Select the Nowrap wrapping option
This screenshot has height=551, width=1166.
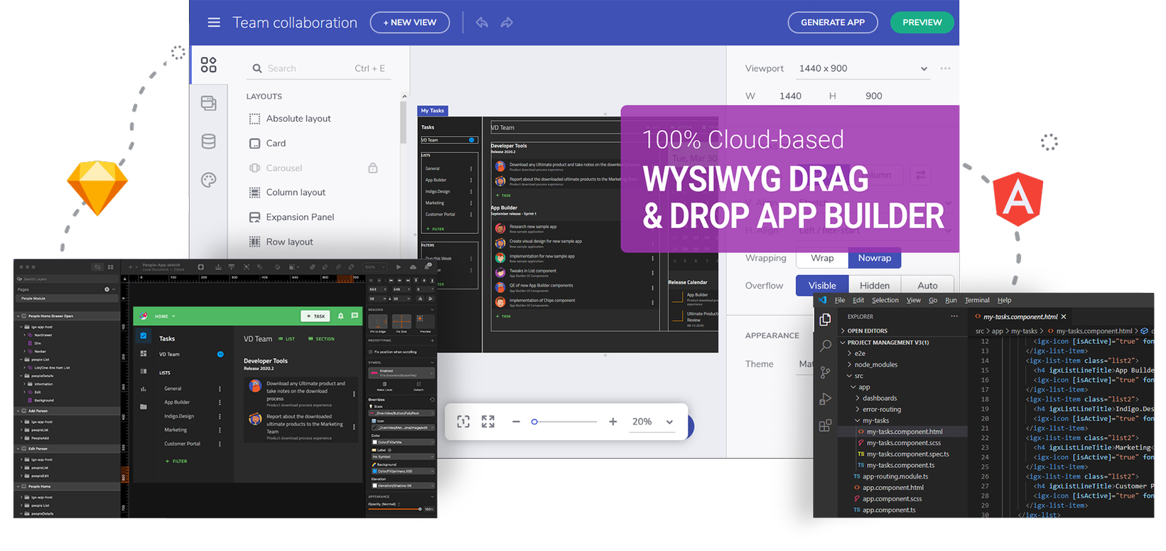point(875,258)
